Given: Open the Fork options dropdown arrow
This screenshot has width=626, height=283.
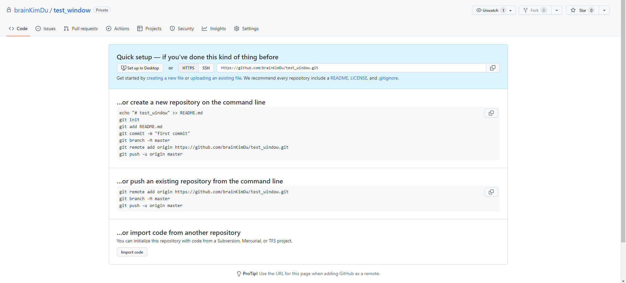Looking at the screenshot, I should click(557, 10).
